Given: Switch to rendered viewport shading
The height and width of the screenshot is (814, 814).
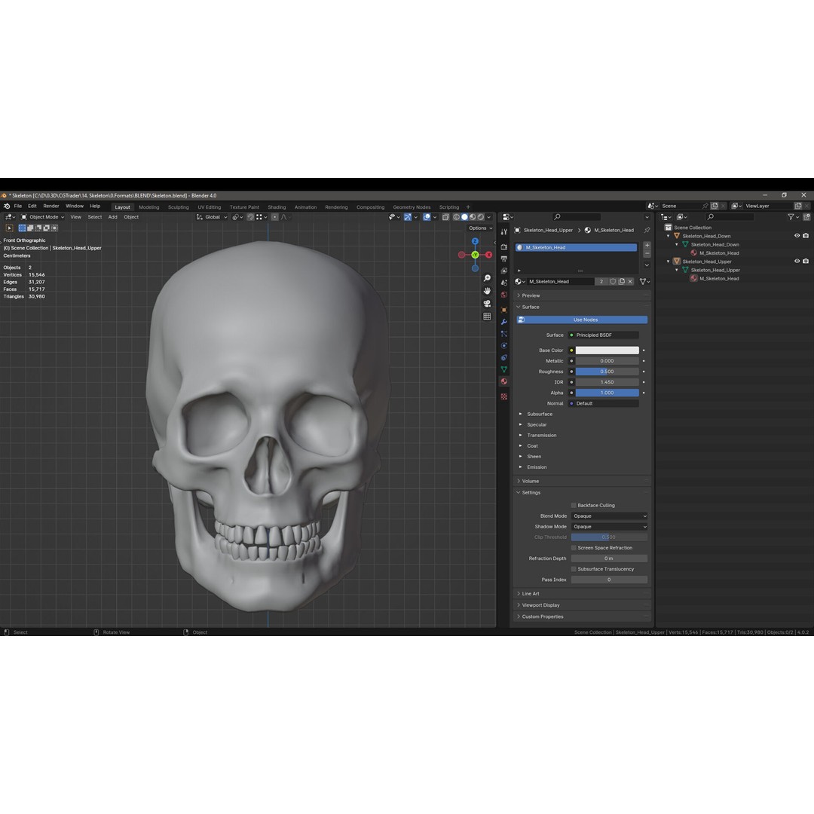Looking at the screenshot, I should pyautogui.click(x=481, y=217).
